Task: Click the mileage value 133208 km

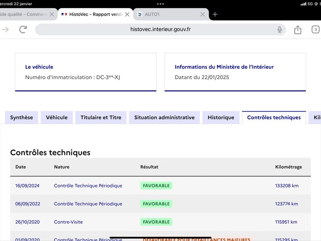Action: point(287,186)
